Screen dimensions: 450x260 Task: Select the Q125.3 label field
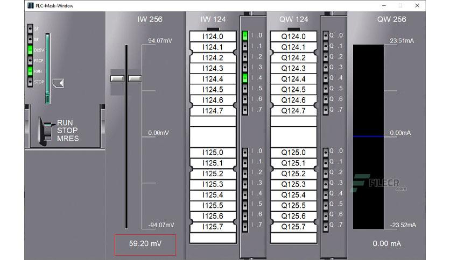click(x=293, y=184)
